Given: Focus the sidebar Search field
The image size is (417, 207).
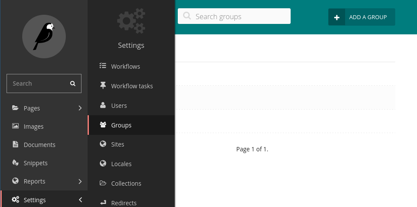Looking at the screenshot, I should click(x=44, y=83).
